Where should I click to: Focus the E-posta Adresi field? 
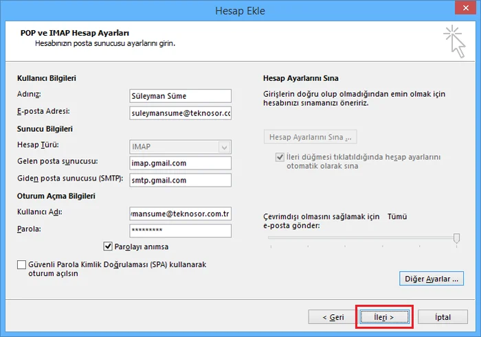point(179,113)
